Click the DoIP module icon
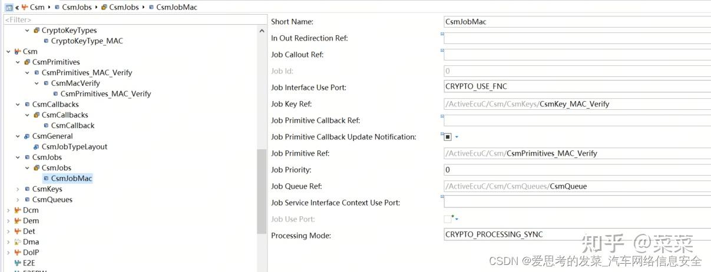711x272 pixels. click(18, 253)
